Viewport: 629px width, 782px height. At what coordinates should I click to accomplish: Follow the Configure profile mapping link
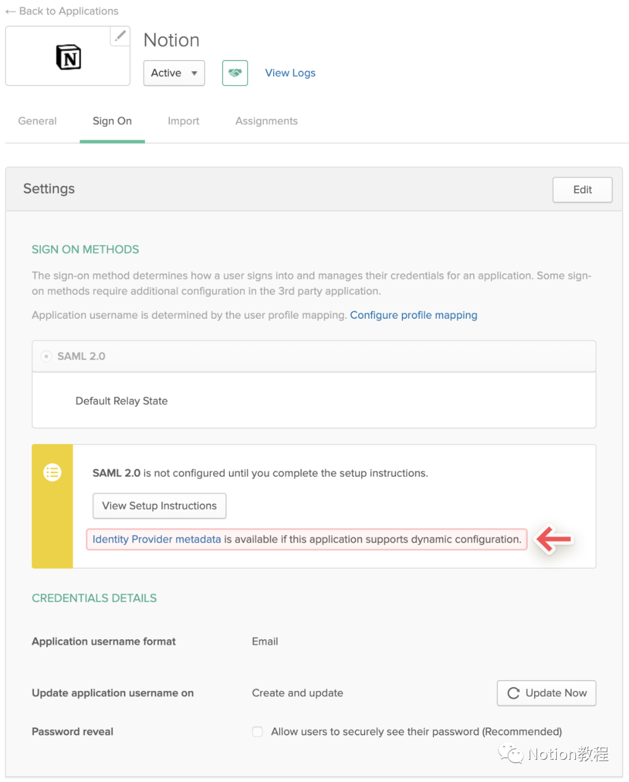tap(414, 315)
